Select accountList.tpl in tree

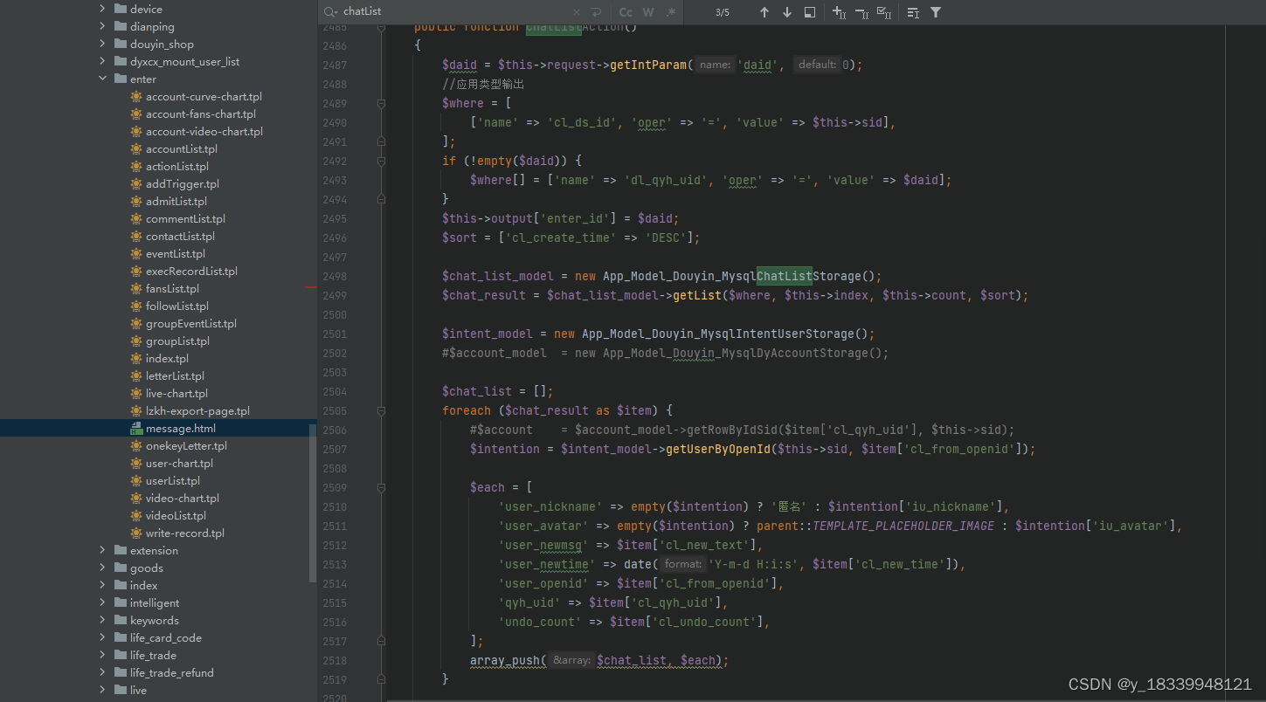coord(182,148)
